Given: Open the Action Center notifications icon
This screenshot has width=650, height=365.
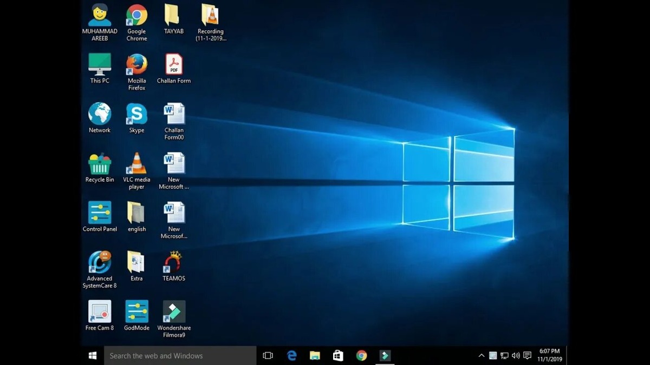Looking at the screenshot, I should pyautogui.click(x=527, y=355).
